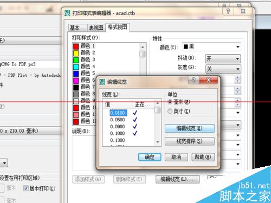Select color 11 plot style entry
271x203 pixels.
pos(84,114)
